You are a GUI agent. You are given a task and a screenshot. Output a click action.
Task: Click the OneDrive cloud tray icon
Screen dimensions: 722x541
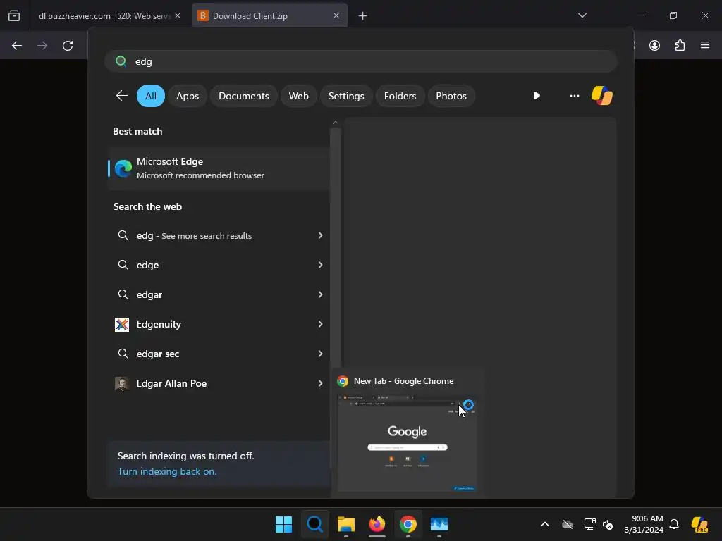click(x=568, y=524)
